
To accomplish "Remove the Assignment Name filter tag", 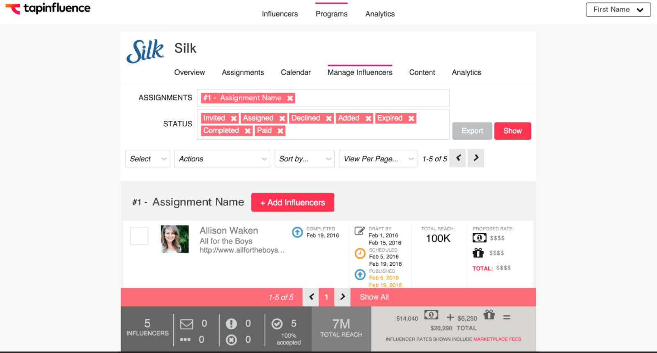I will pos(290,98).
